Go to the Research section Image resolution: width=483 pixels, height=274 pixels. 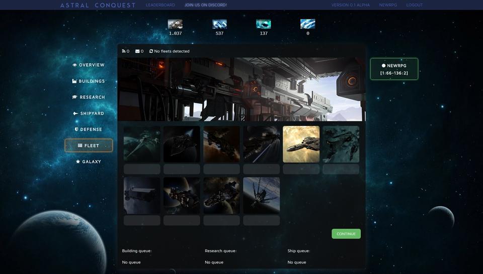click(89, 97)
